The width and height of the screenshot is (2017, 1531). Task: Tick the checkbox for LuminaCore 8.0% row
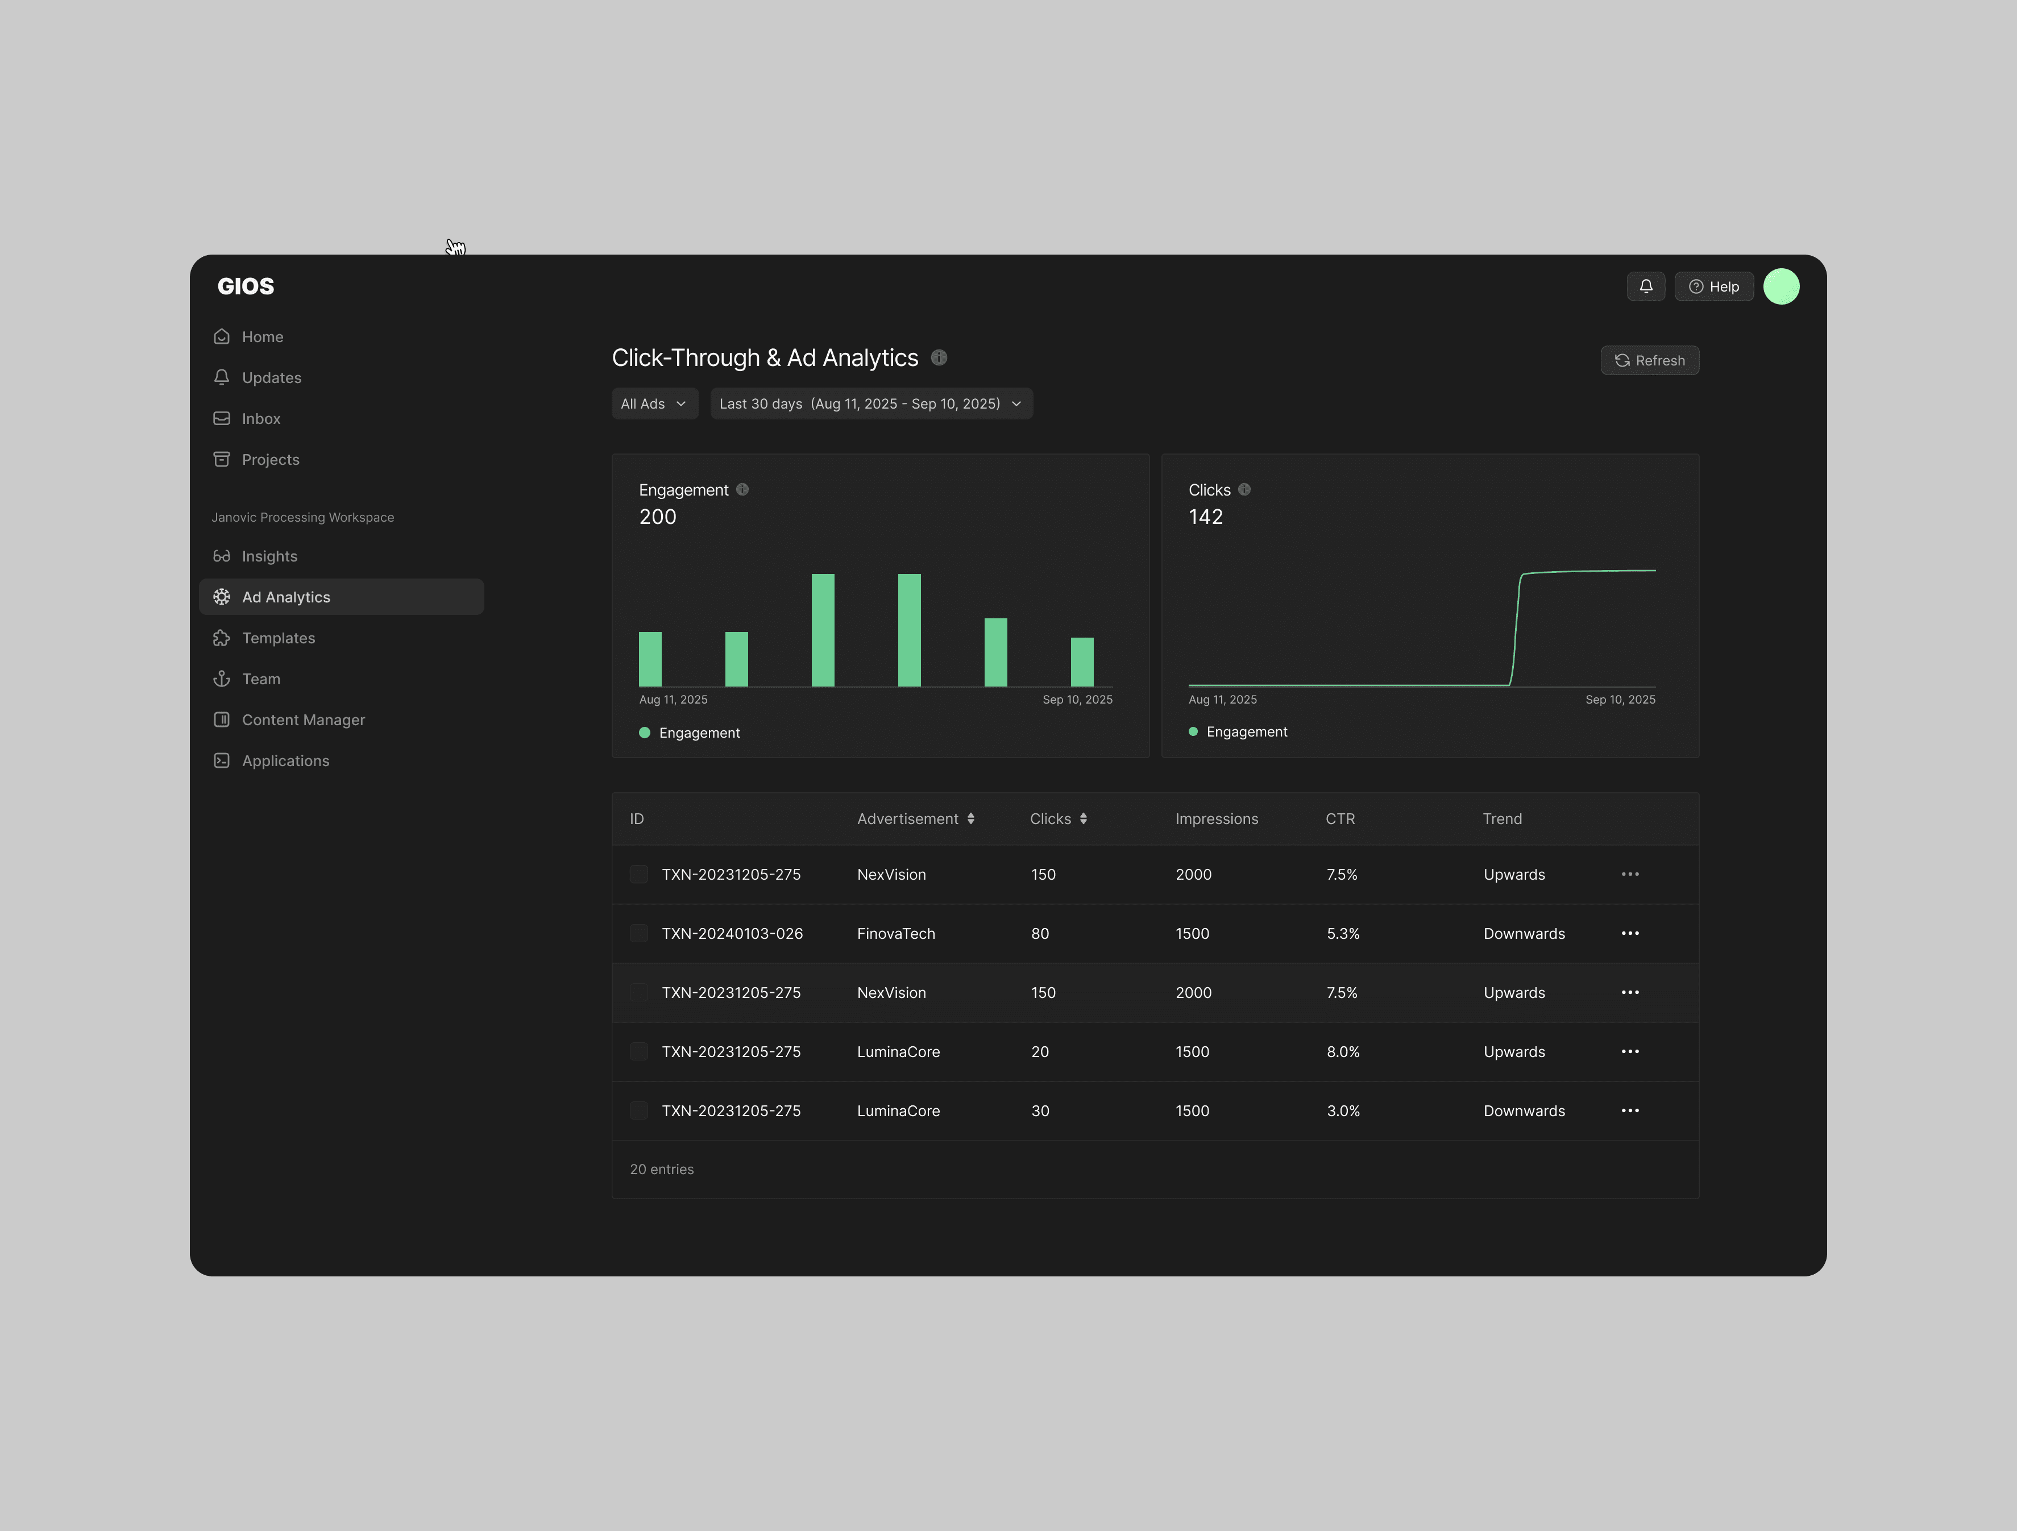(x=638, y=1052)
